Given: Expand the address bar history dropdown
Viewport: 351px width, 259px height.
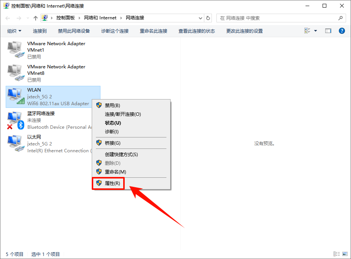Looking at the screenshot, I should click(x=201, y=18).
